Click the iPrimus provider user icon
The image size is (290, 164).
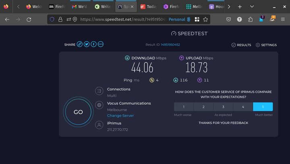click(99, 125)
